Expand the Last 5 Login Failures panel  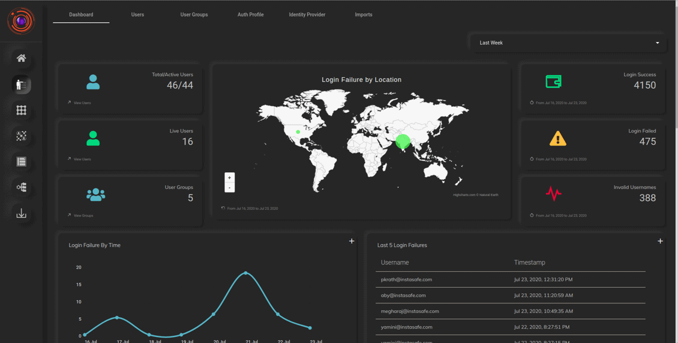point(660,241)
